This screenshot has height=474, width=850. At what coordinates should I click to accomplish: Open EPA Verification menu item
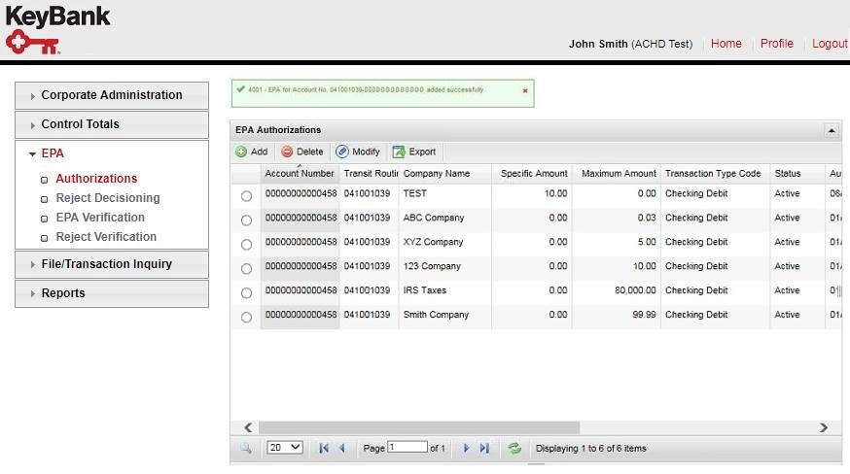click(x=100, y=218)
